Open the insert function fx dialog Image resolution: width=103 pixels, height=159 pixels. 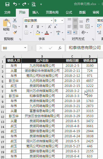point(60,48)
